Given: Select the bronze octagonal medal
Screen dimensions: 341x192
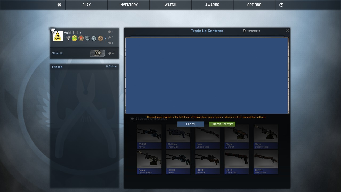Looking at the screenshot, I should coord(100,38).
